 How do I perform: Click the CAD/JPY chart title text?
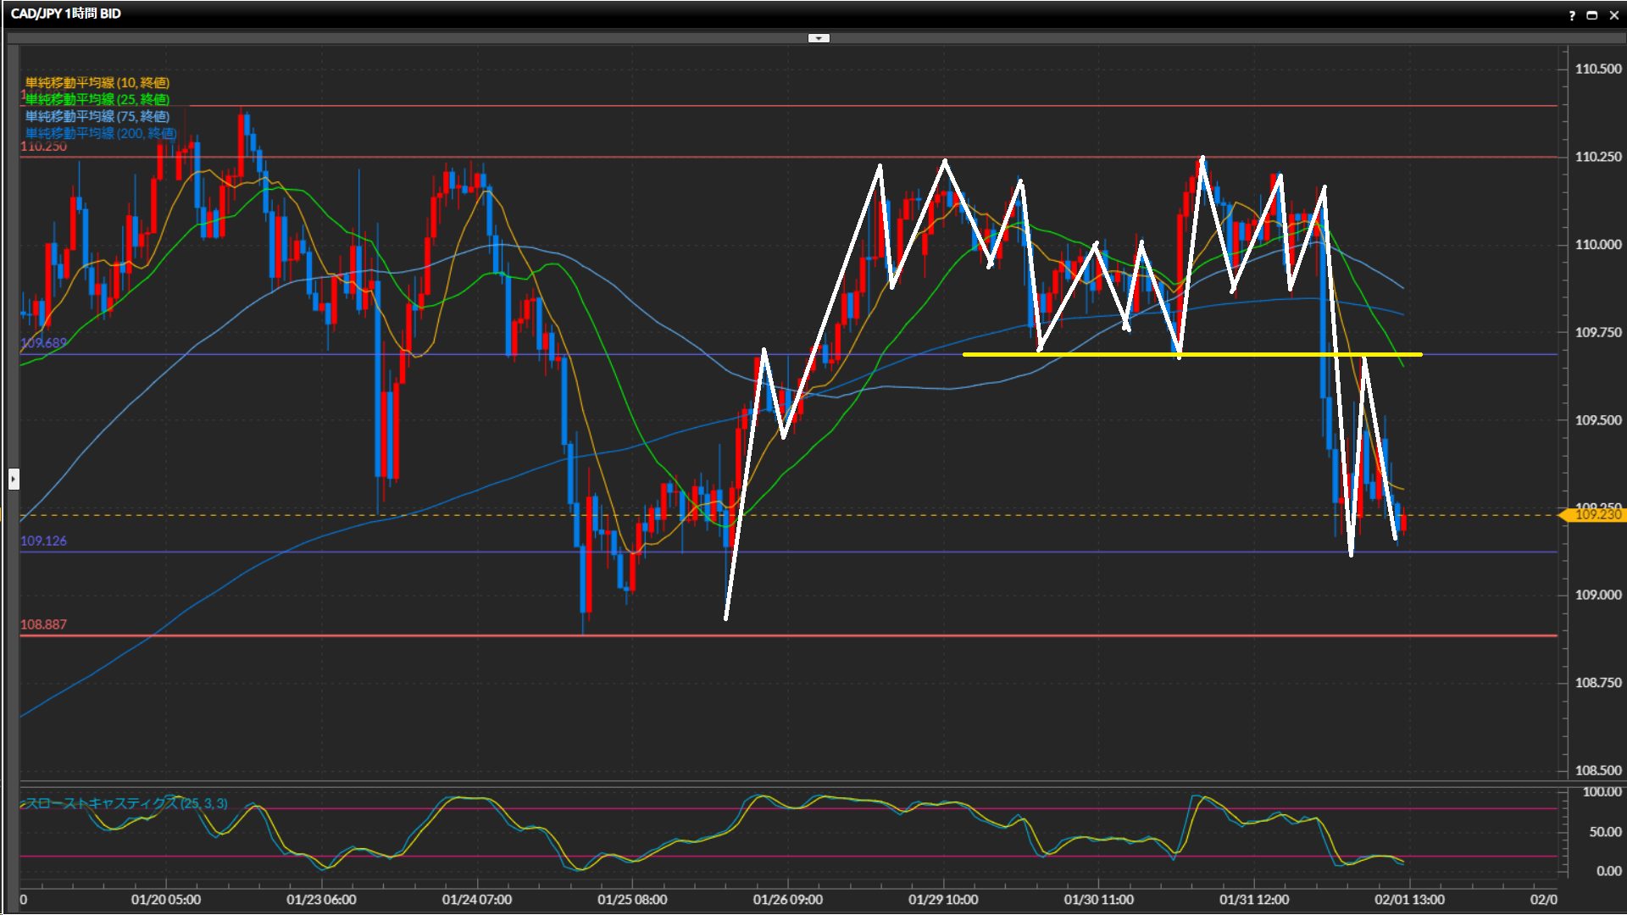tap(65, 14)
